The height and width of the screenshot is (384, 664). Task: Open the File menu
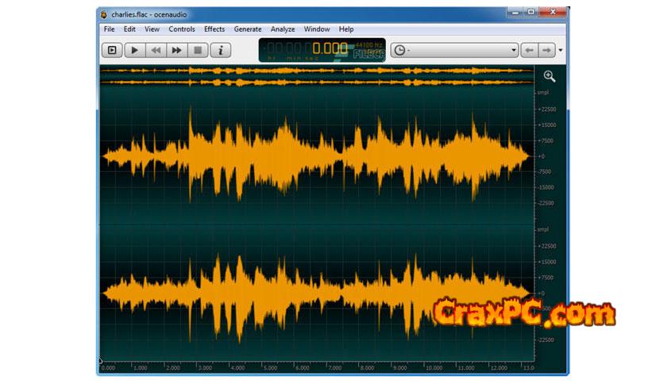pos(109,29)
